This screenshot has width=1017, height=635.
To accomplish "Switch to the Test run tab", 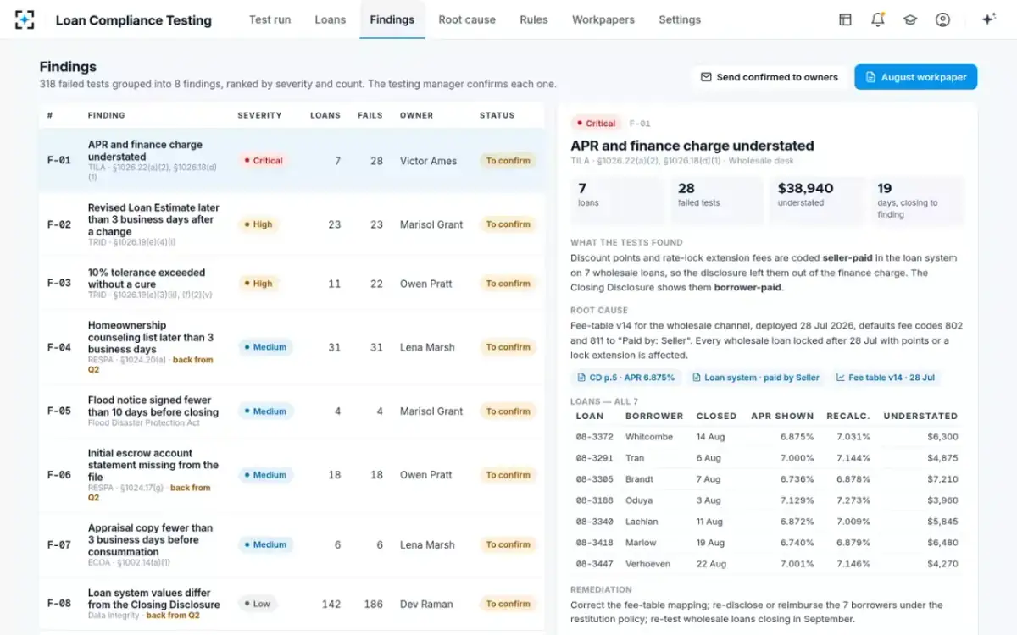I will coord(270,19).
